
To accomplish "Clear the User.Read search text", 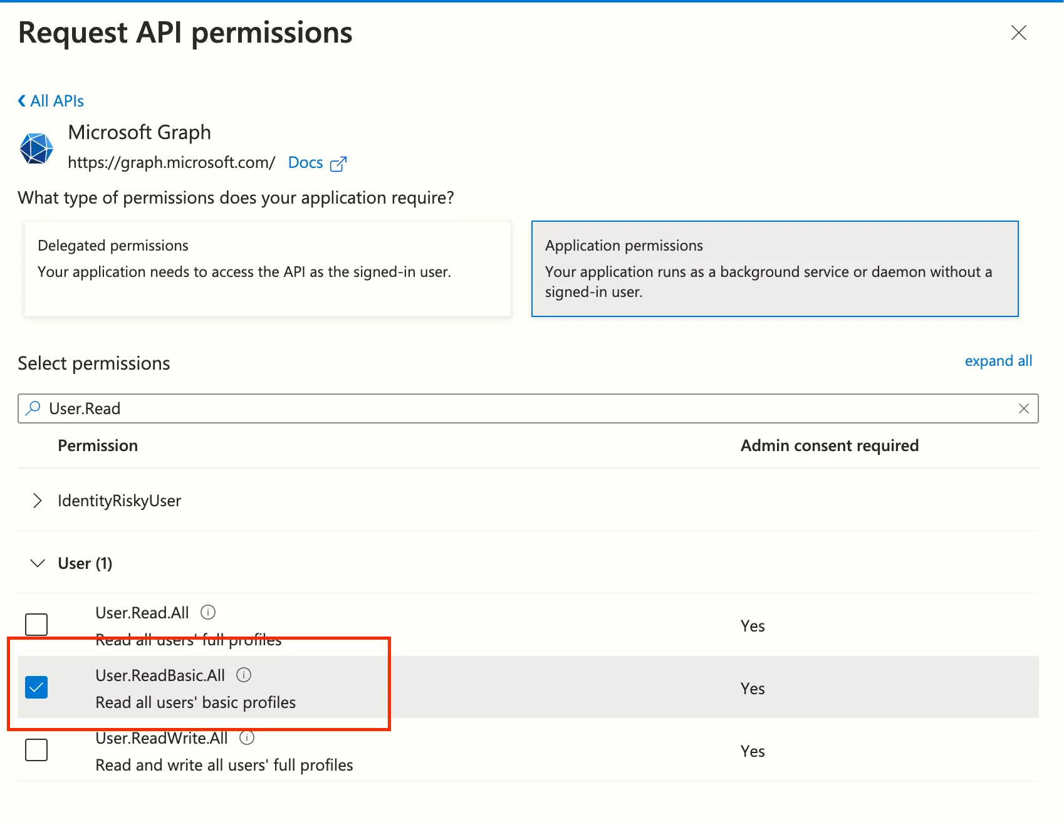I will pyautogui.click(x=1024, y=408).
